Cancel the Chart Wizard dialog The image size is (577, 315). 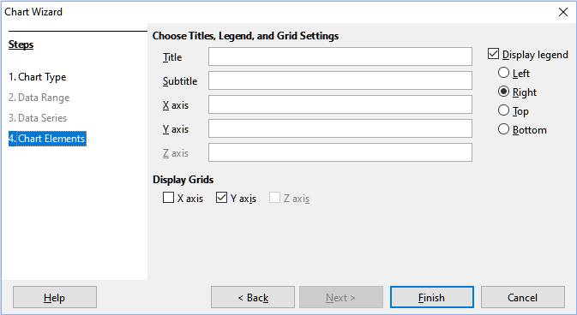tap(523, 297)
